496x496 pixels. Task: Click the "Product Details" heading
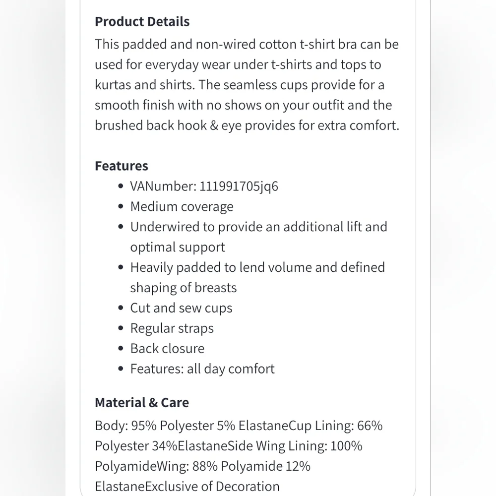pyautogui.click(x=142, y=22)
